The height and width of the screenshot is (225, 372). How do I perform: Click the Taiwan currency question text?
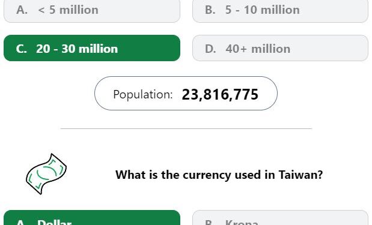click(x=219, y=175)
